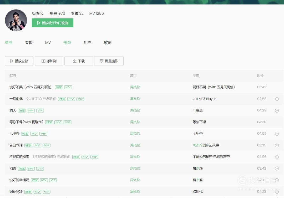Click the MV badge on 七里香 row
The image size is (284, 198).
coord(34,134)
